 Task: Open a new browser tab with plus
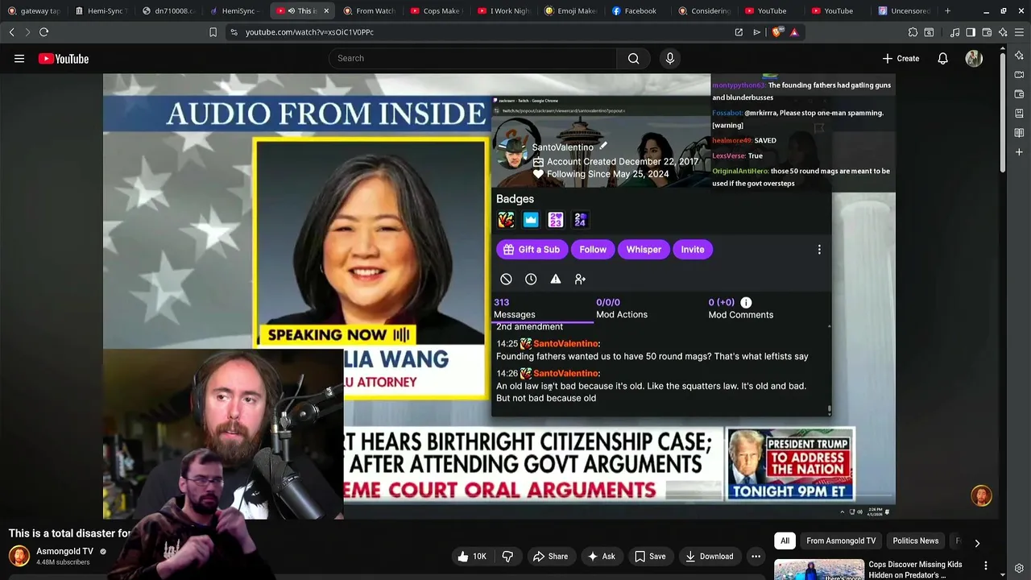(x=947, y=10)
